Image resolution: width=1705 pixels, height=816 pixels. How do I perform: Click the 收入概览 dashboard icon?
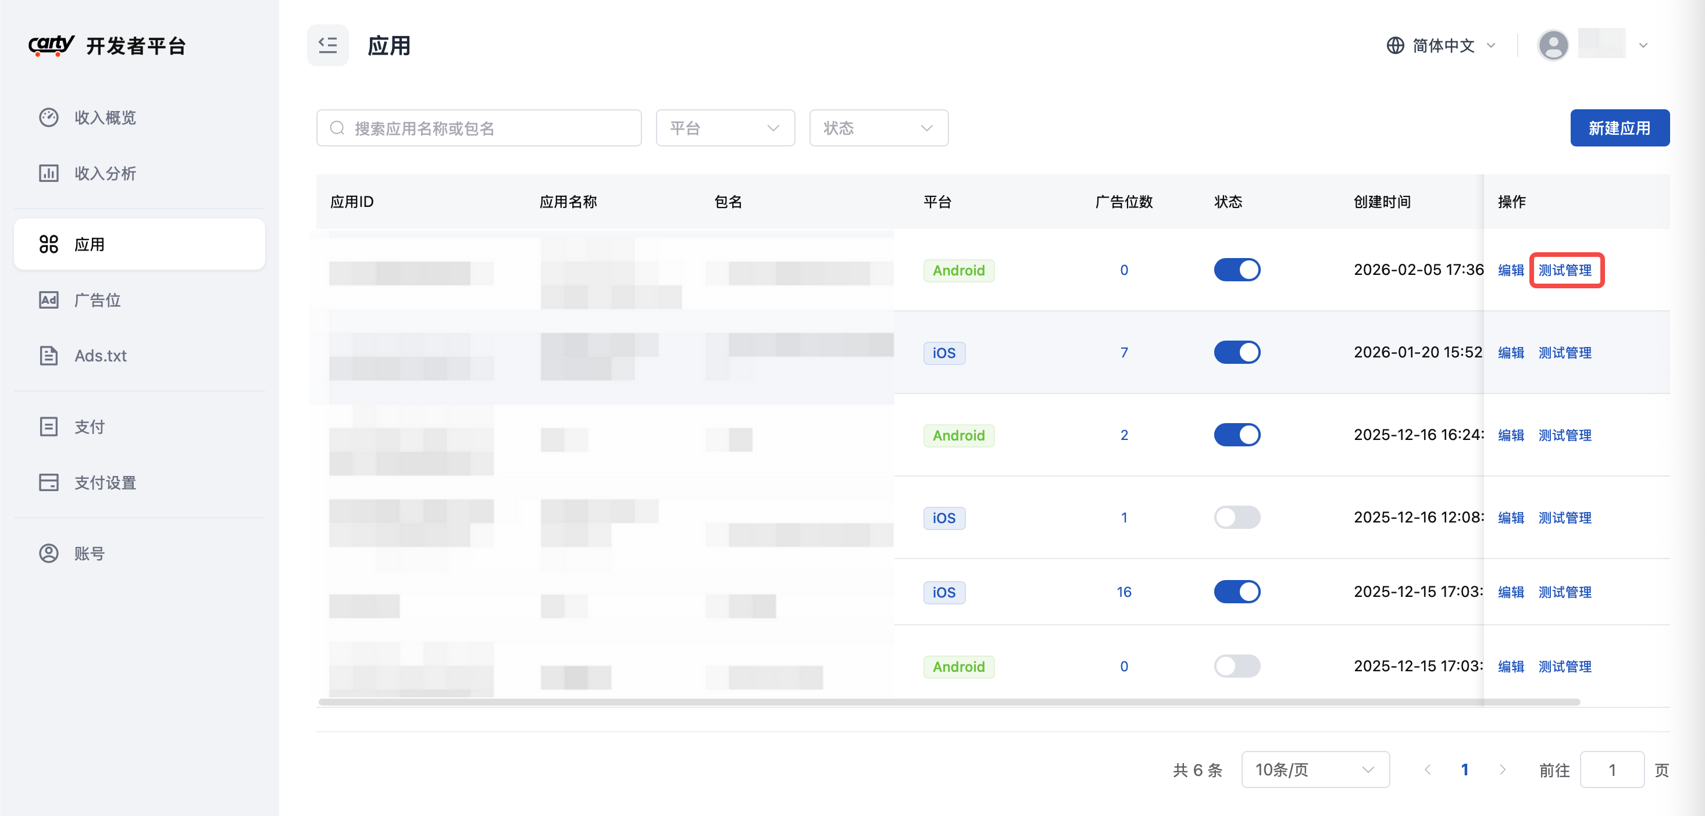(48, 117)
